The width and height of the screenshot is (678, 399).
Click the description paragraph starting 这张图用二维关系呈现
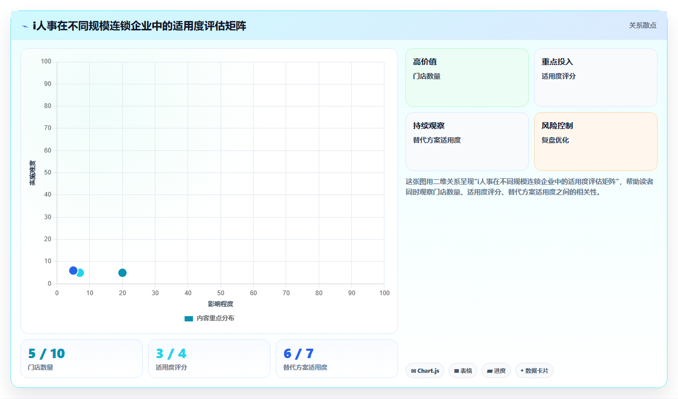(530, 187)
